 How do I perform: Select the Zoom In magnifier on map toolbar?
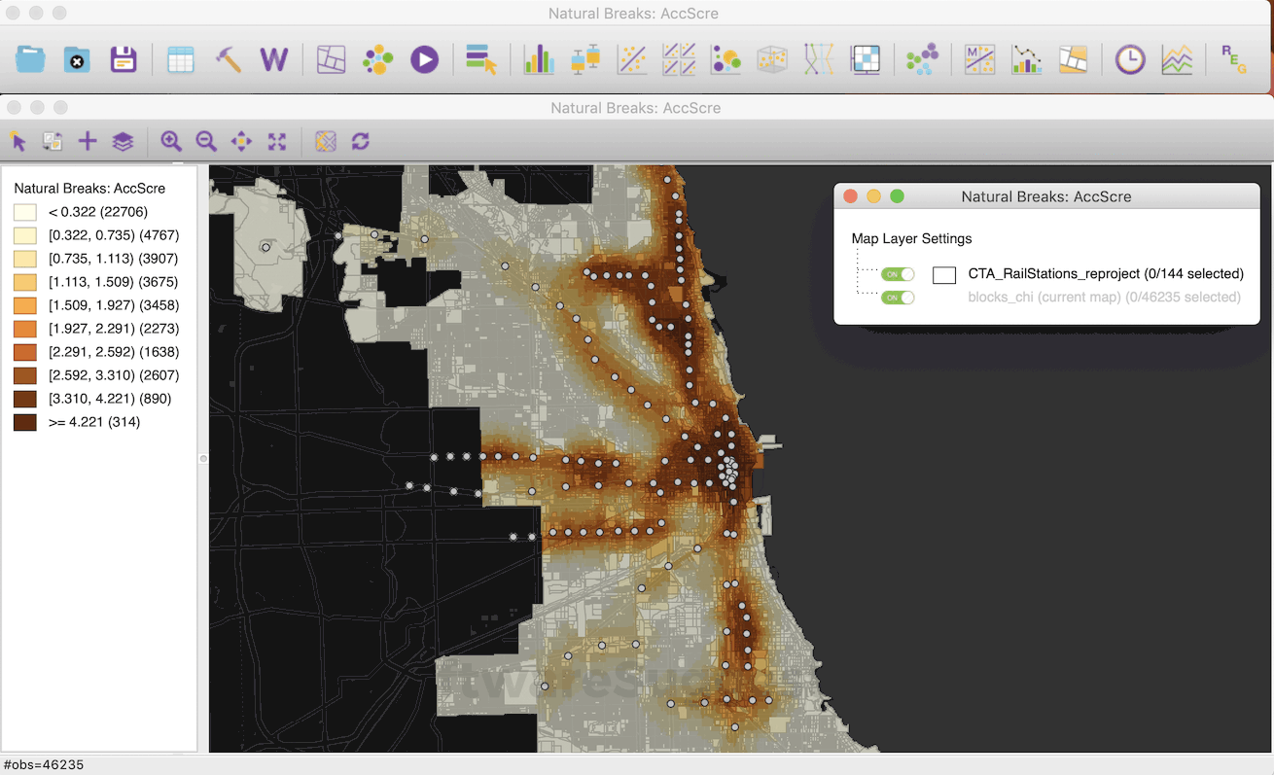171,141
